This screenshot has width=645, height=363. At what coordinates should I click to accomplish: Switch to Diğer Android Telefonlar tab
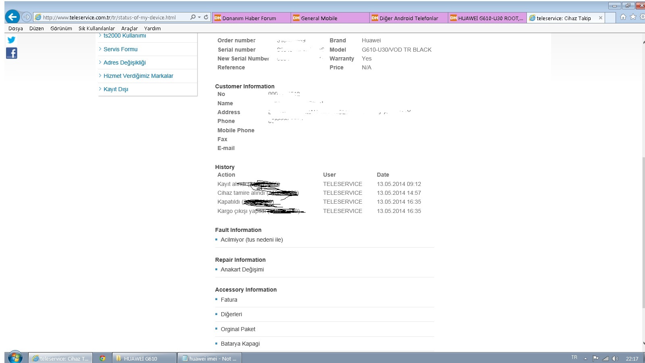pos(409,18)
